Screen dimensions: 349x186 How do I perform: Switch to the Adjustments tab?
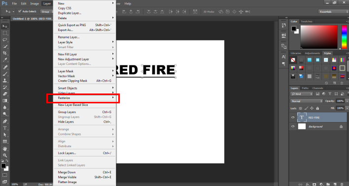[313, 53]
